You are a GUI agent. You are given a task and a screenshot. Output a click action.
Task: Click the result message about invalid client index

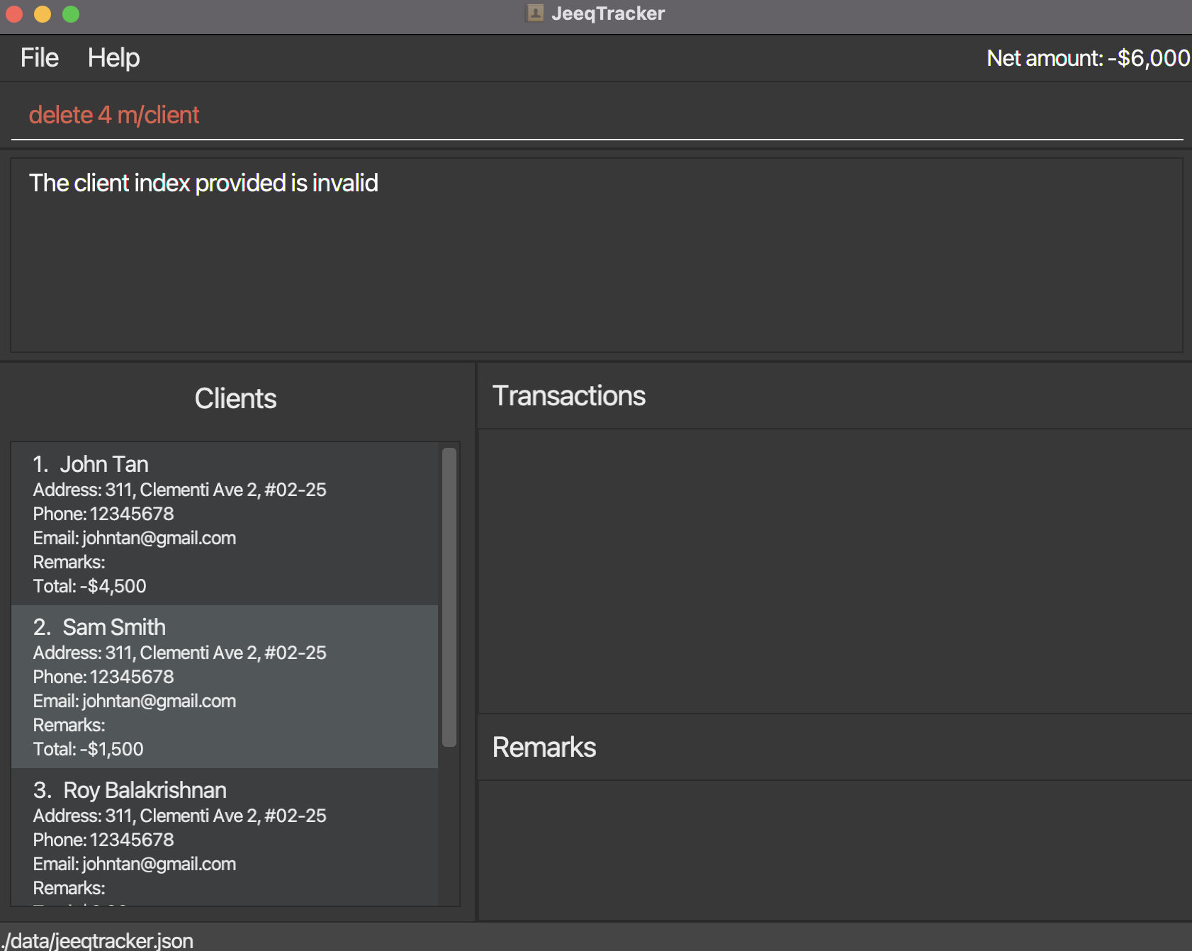click(203, 183)
